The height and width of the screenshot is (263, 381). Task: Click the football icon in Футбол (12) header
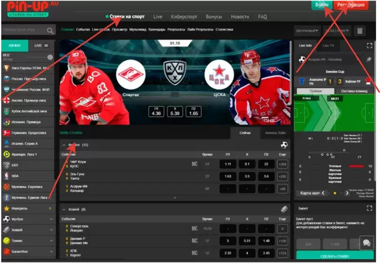coord(284,145)
